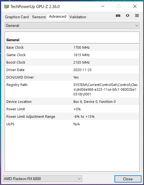Click the +0% power limit value
144x185 pixels.
[77, 109]
